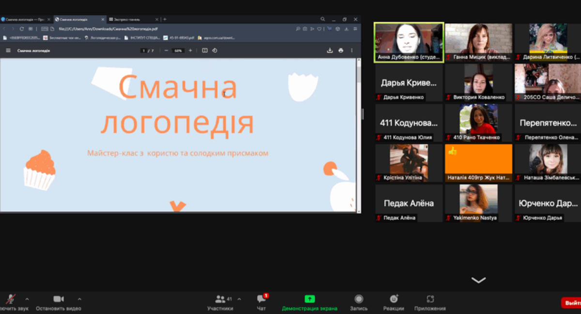The height and width of the screenshot is (314, 581).
Task: Select Анна Дубовенко's video thumbnail
Action: tap(409, 43)
